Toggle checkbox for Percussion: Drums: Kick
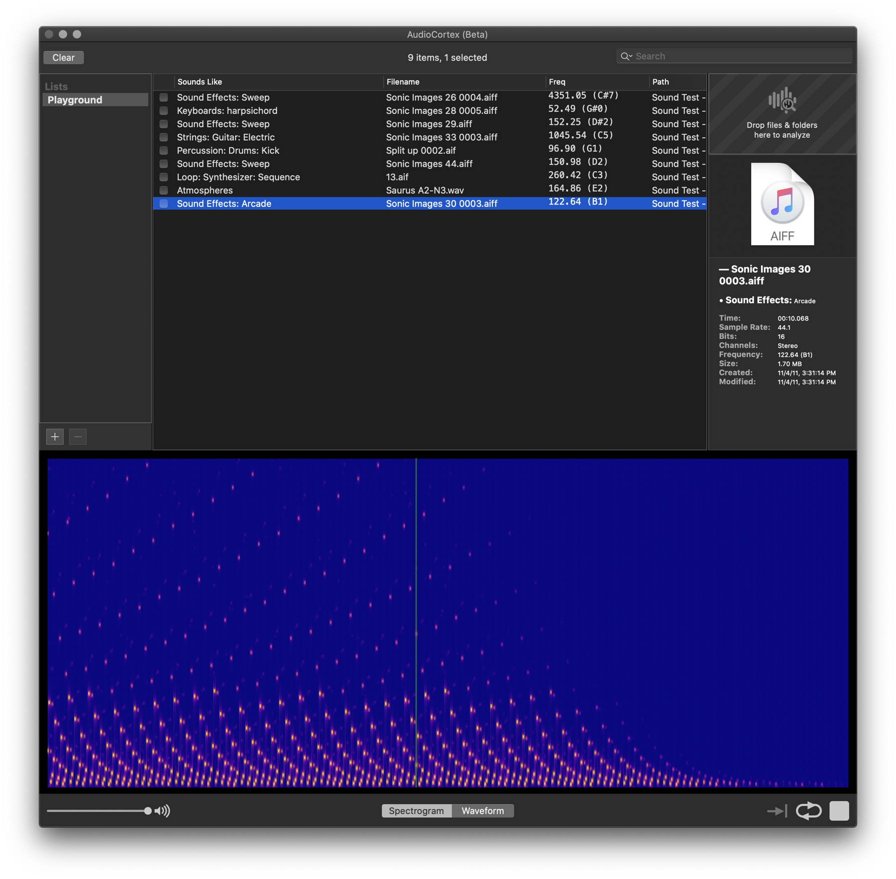 point(164,151)
